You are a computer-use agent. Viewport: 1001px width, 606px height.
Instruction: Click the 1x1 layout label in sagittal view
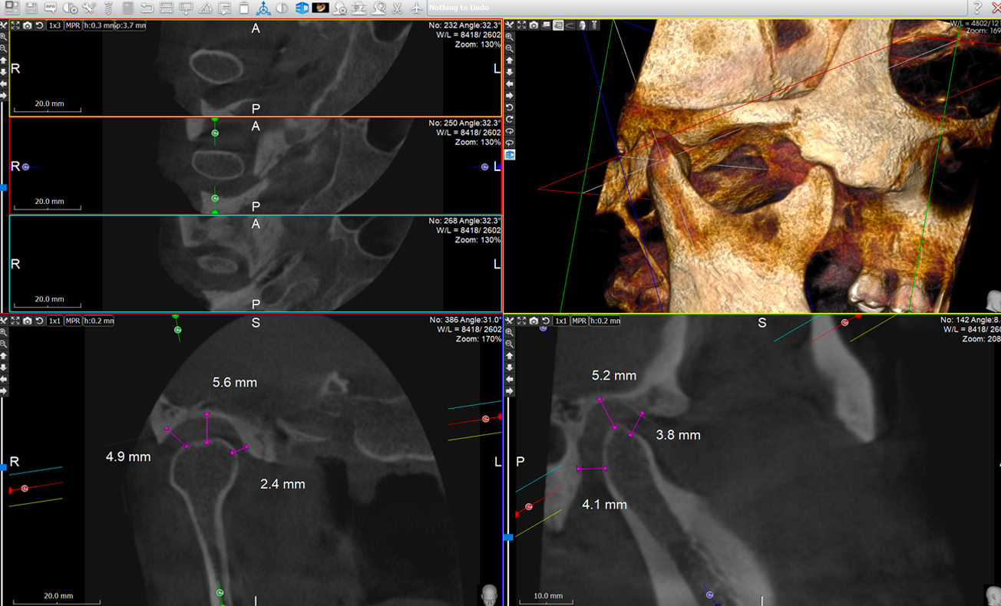561,321
